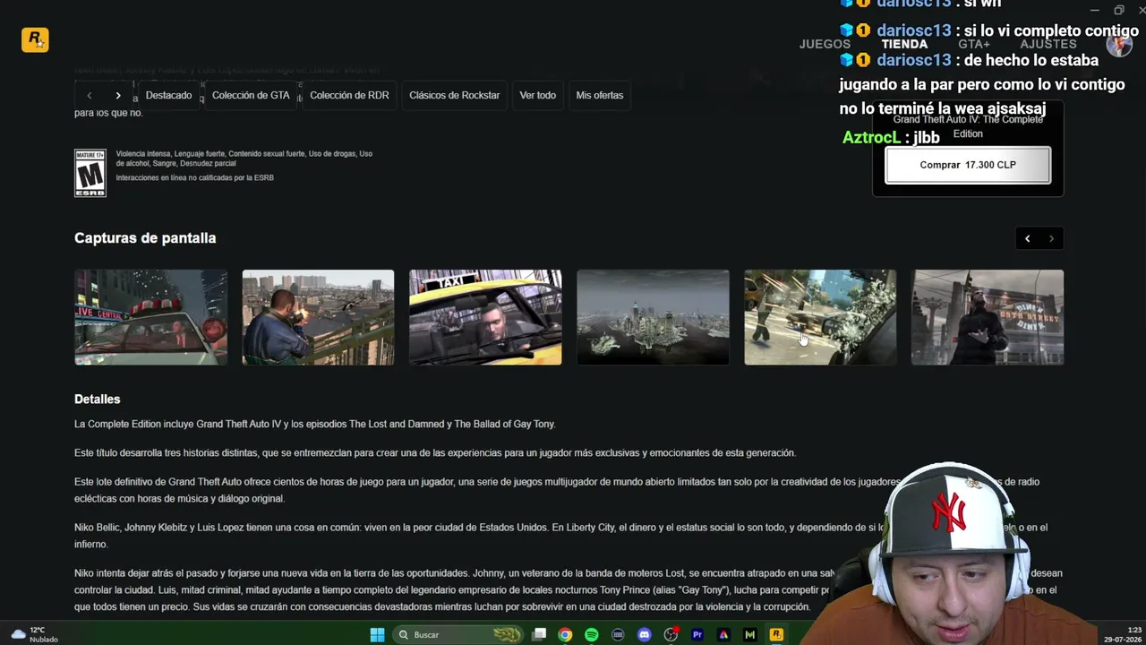Click the taskbar search box
The height and width of the screenshot is (645, 1146).
click(x=458, y=635)
